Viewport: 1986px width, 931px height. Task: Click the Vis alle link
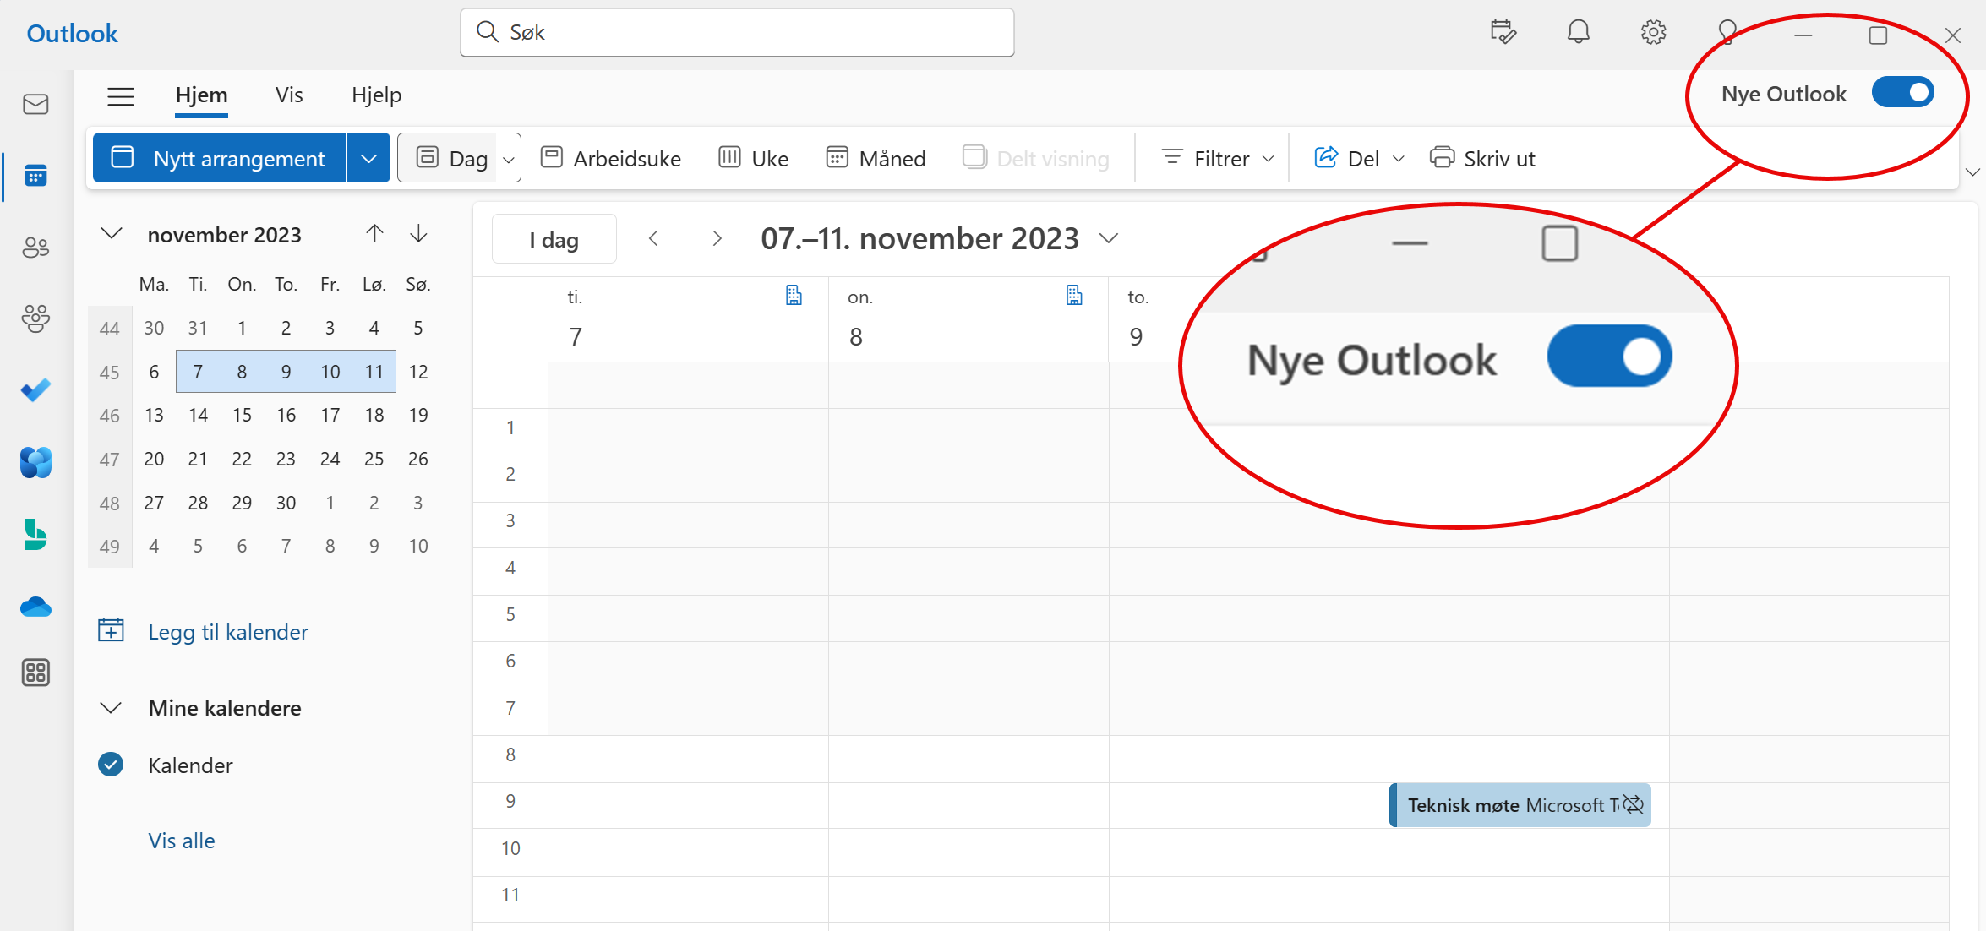pos(181,840)
